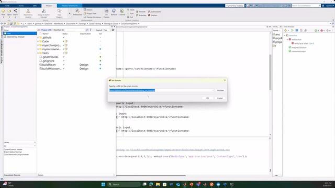This screenshot has width=335, height=188.
Task: Run tests with green play icon
Action: click(293, 31)
